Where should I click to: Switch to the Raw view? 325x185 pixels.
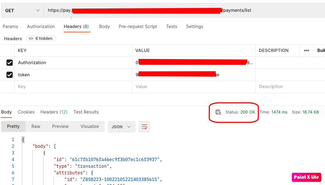36,126
